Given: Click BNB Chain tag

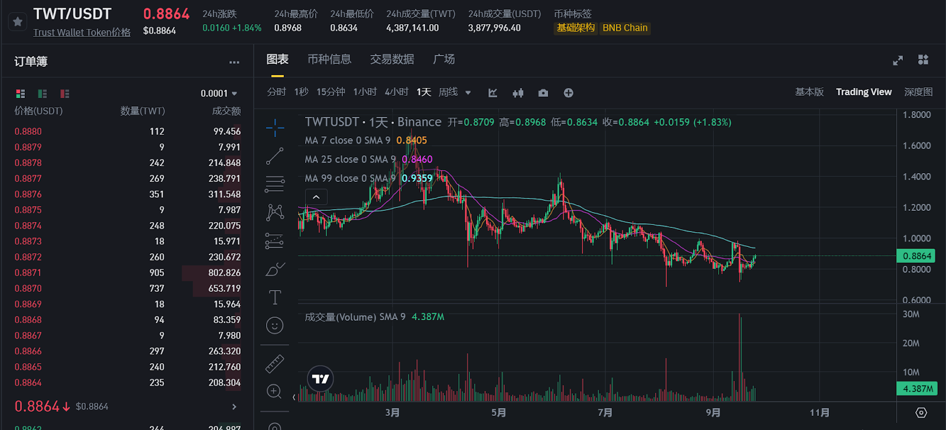Looking at the screenshot, I should (625, 28).
